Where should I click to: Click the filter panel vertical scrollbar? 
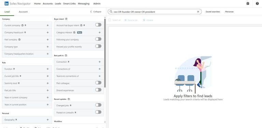pyautogui.click(x=105, y=53)
